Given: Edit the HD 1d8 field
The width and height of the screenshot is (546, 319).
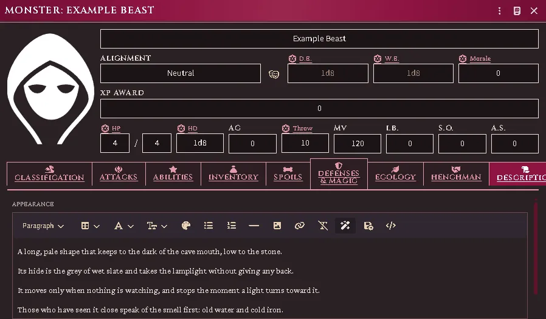Looking at the screenshot, I should (x=200, y=143).
